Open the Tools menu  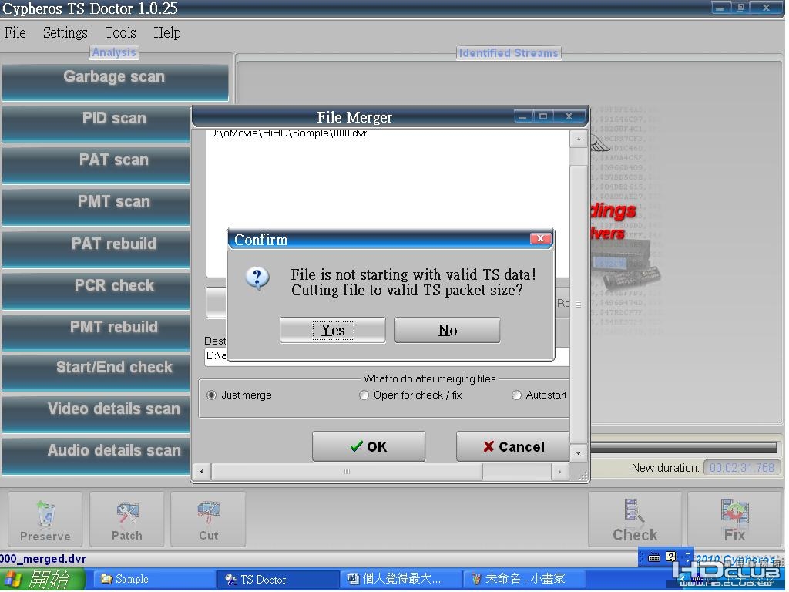point(120,32)
